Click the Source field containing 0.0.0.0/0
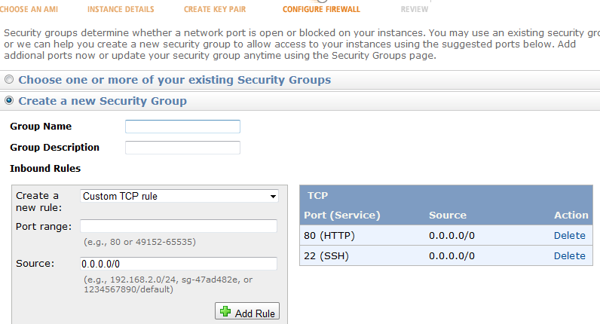 click(x=179, y=264)
